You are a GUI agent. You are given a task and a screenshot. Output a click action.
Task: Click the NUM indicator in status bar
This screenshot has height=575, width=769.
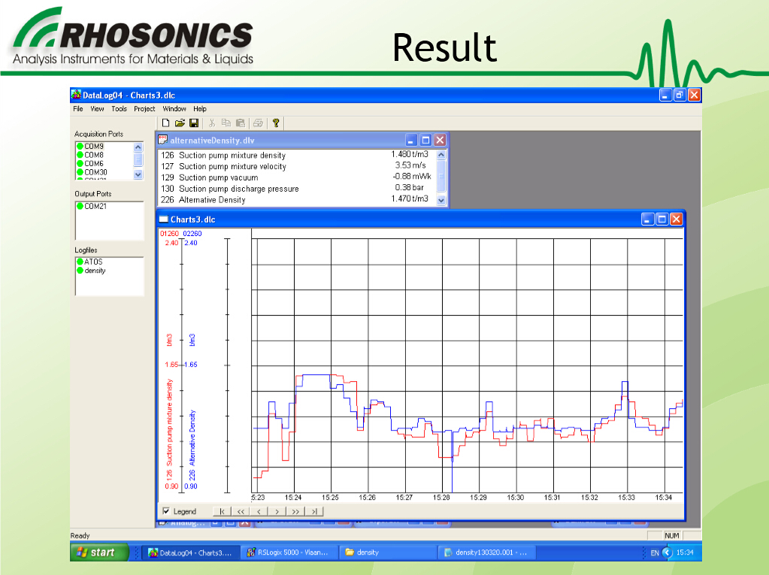pos(672,535)
